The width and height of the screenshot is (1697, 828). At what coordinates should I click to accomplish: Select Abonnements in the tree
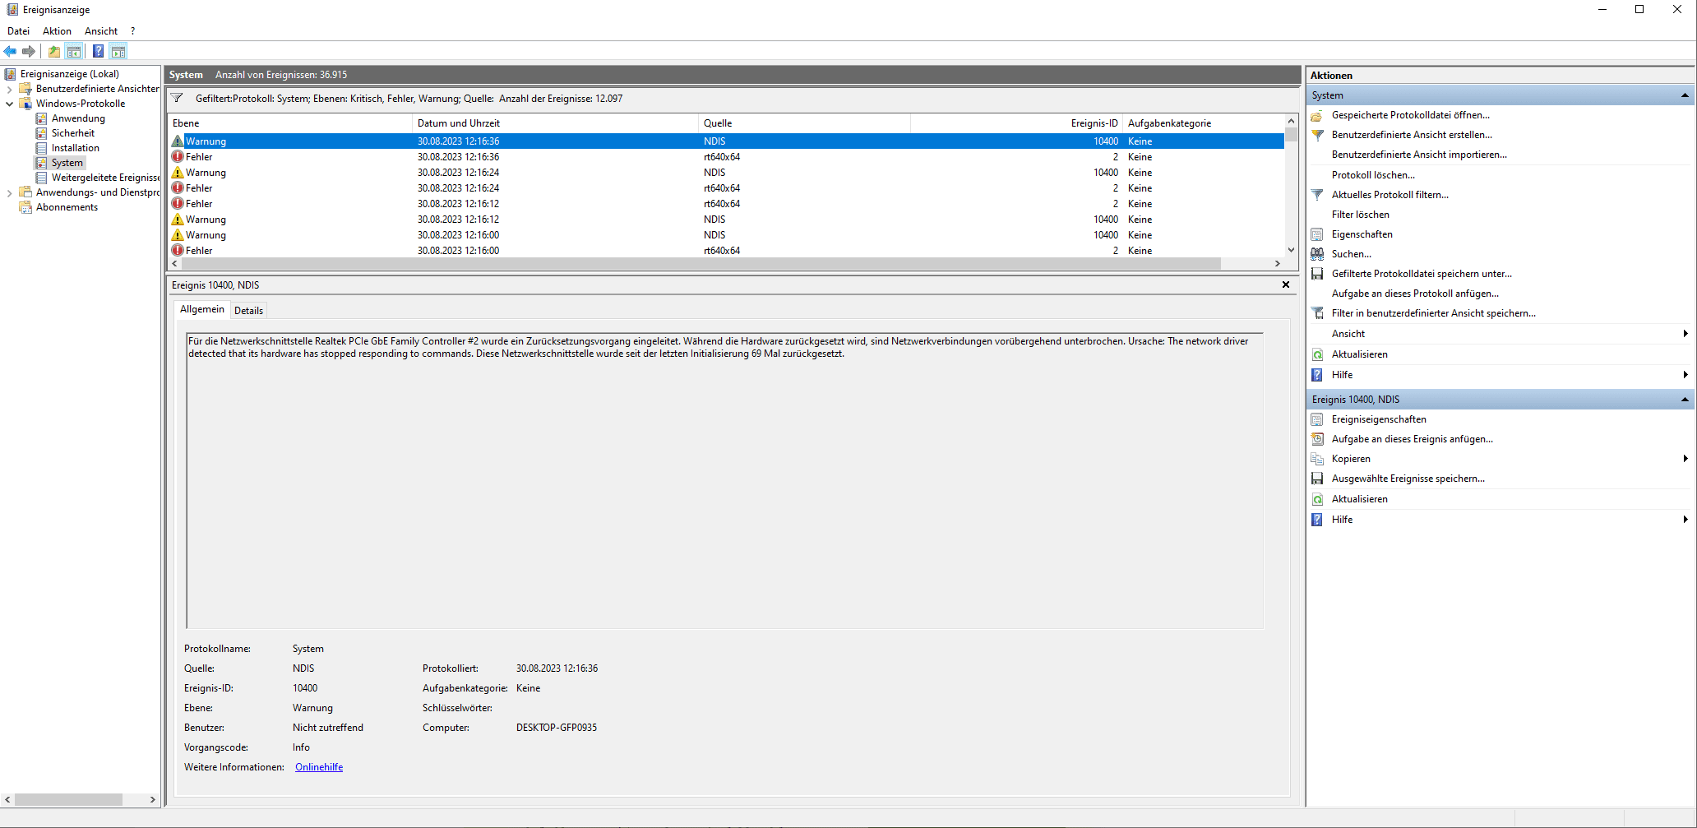[x=67, y=207]
